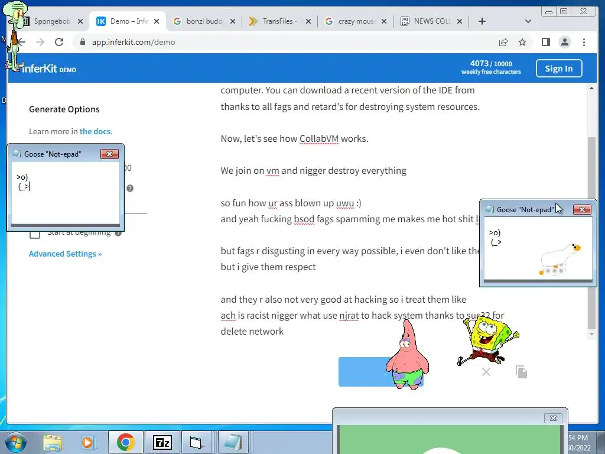Click the Chrome taskbar icon
605x454 pixels.
(125, 442)
